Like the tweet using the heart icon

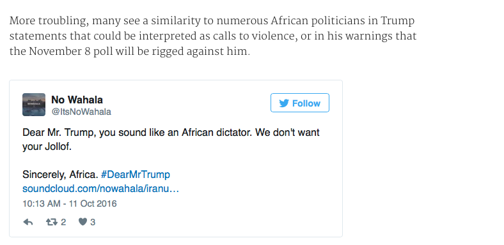[x=83, y=221]
